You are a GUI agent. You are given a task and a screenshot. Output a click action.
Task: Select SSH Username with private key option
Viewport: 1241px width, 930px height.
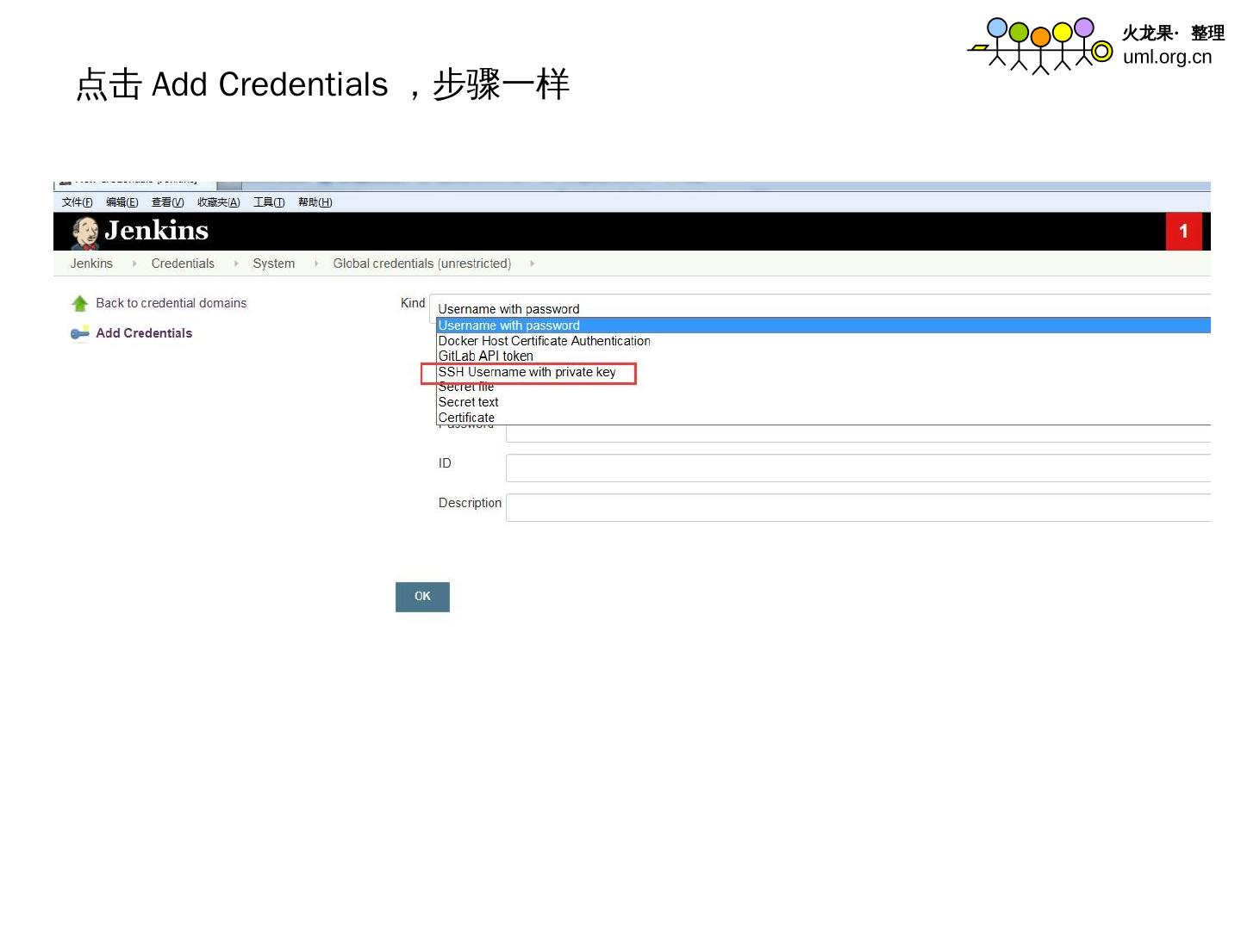tap(824, 372)
